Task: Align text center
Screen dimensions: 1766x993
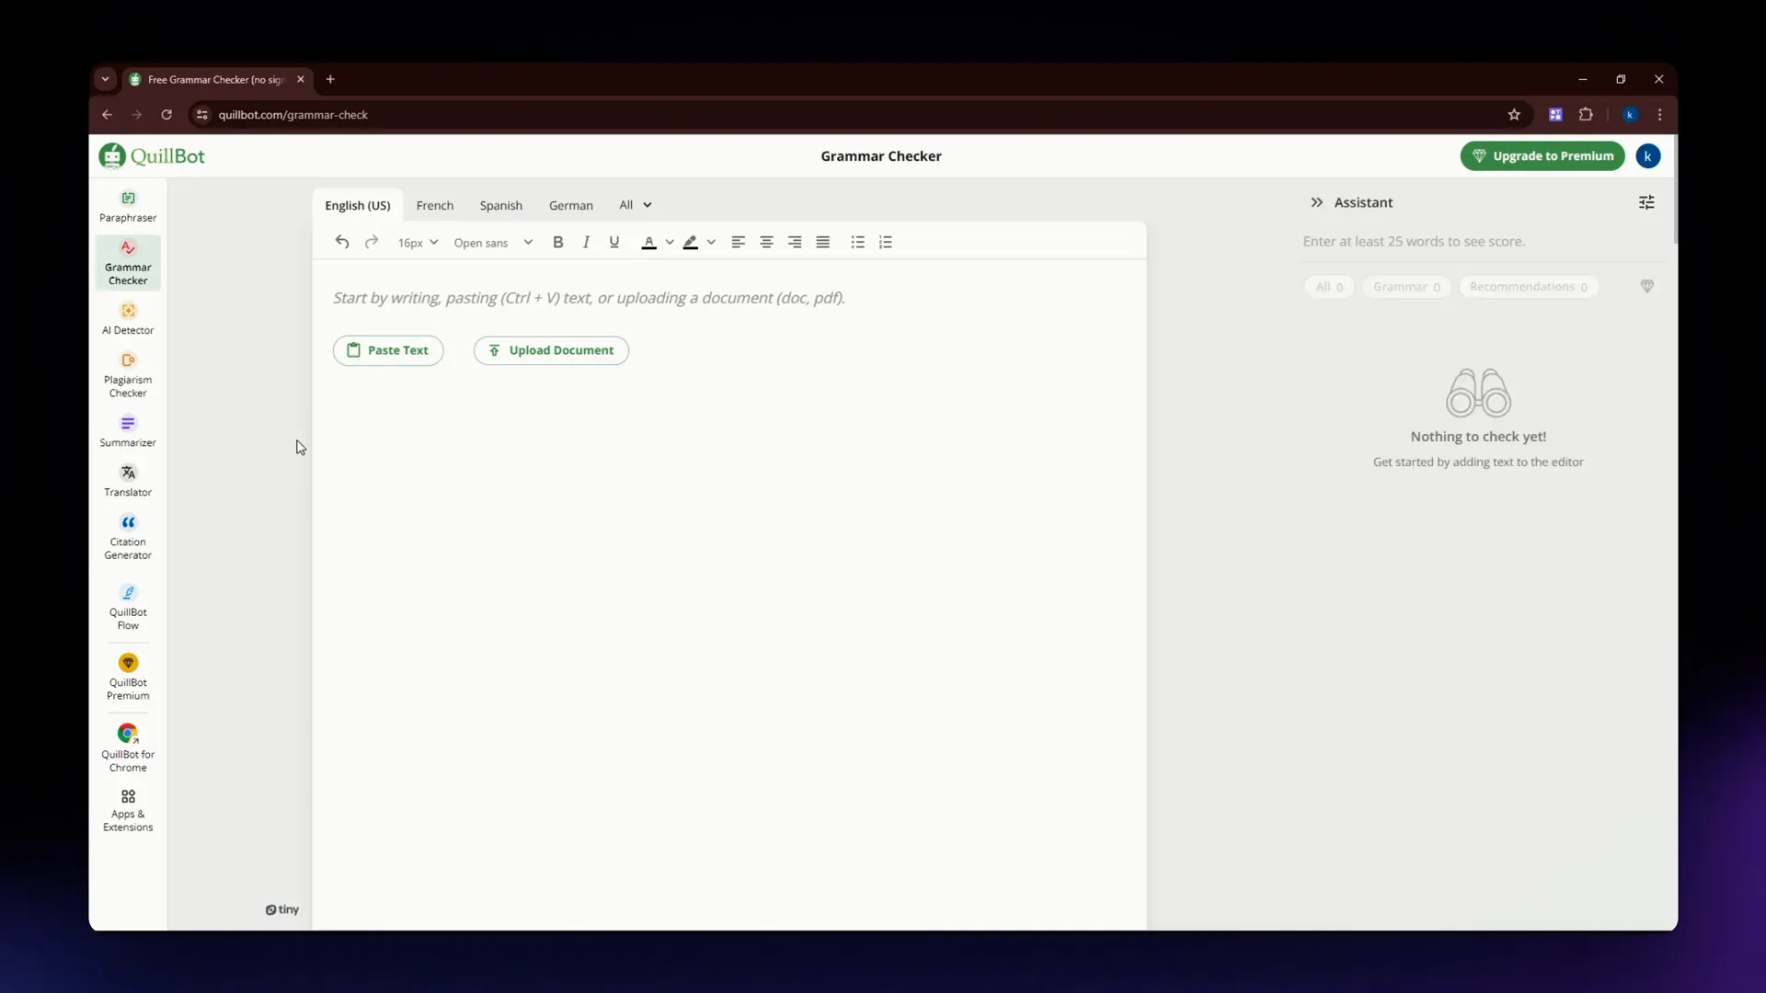Action: pyautogui.click(x=766, y=242)
